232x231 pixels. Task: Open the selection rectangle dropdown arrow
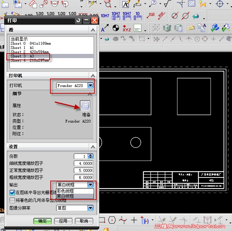click(149, 39)
